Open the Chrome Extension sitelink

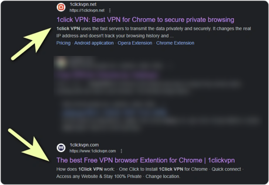pos(175,43)
